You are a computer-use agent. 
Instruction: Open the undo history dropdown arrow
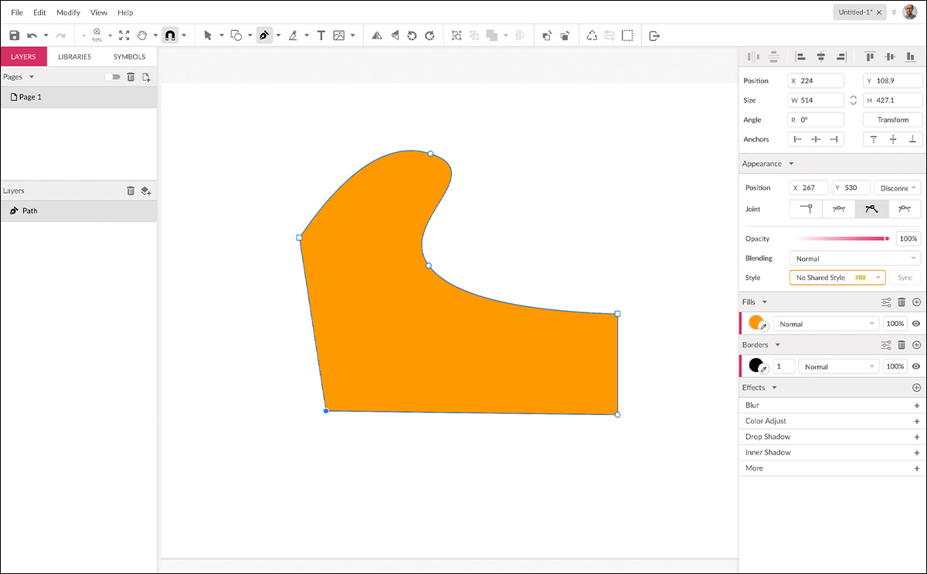(46, 35)
